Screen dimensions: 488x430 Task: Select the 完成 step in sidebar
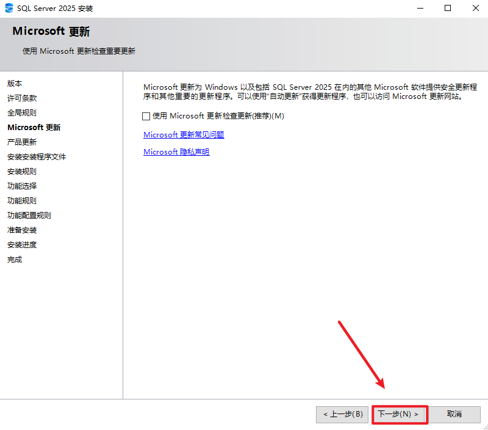point(15,260)
